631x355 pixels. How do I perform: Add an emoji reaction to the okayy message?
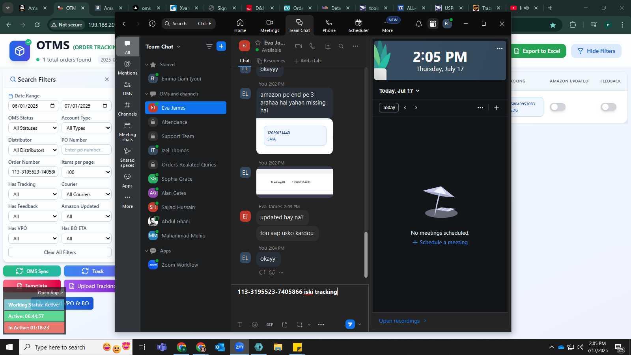pyautogui.click(x=272, y=273)
